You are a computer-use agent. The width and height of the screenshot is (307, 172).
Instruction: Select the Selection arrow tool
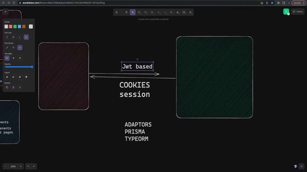[x=132, y=12]
